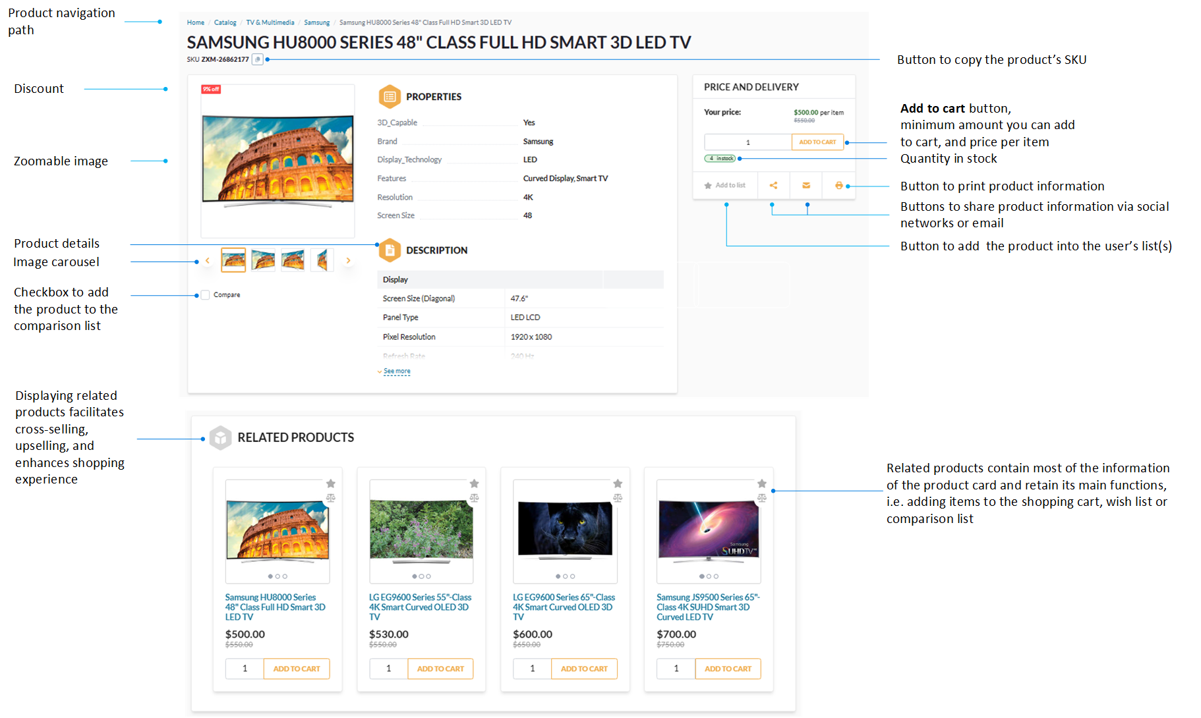1201x718 pixels.
Task: Click the star icon on Samsung JS9500 card
Action: point(762,483)
